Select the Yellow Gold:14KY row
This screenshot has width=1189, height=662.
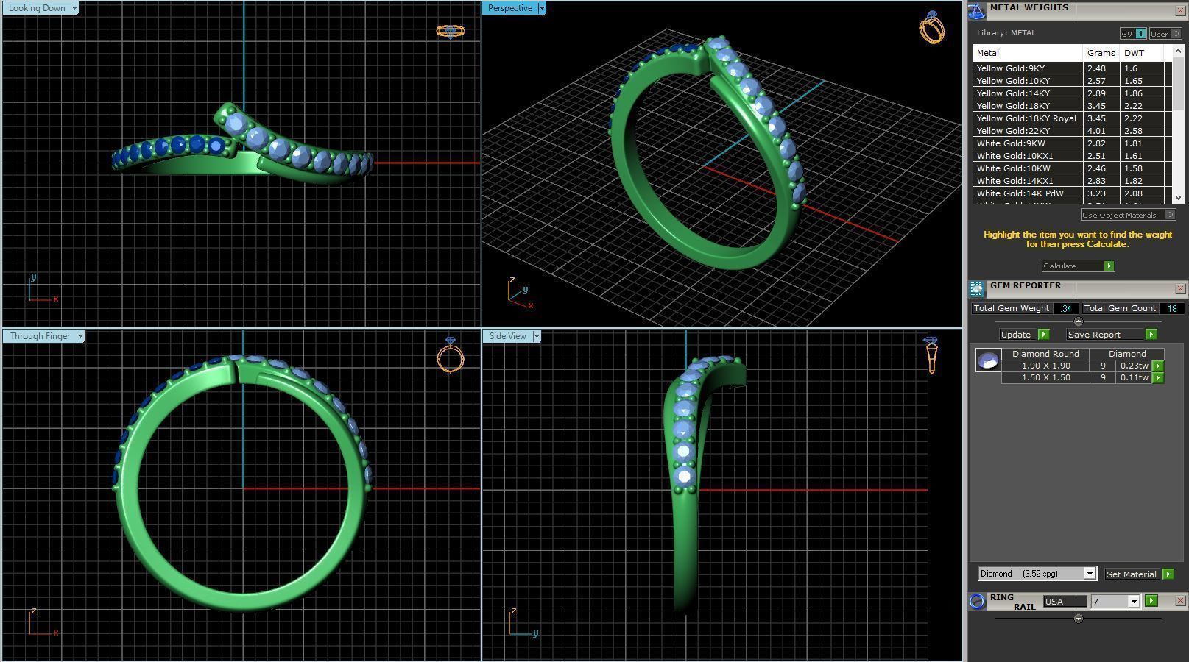pos(1072,93)
